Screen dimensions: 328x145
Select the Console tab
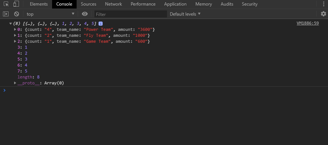point(64,4)
